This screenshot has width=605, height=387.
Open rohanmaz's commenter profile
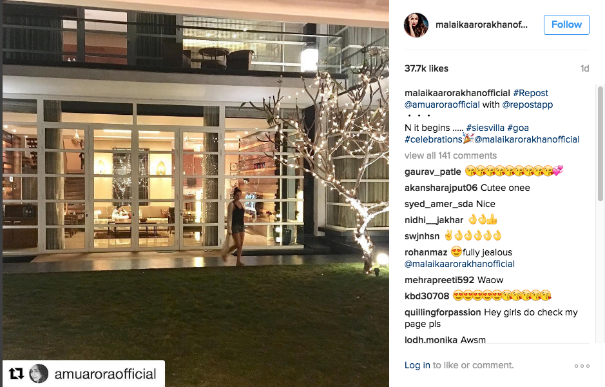426,253
